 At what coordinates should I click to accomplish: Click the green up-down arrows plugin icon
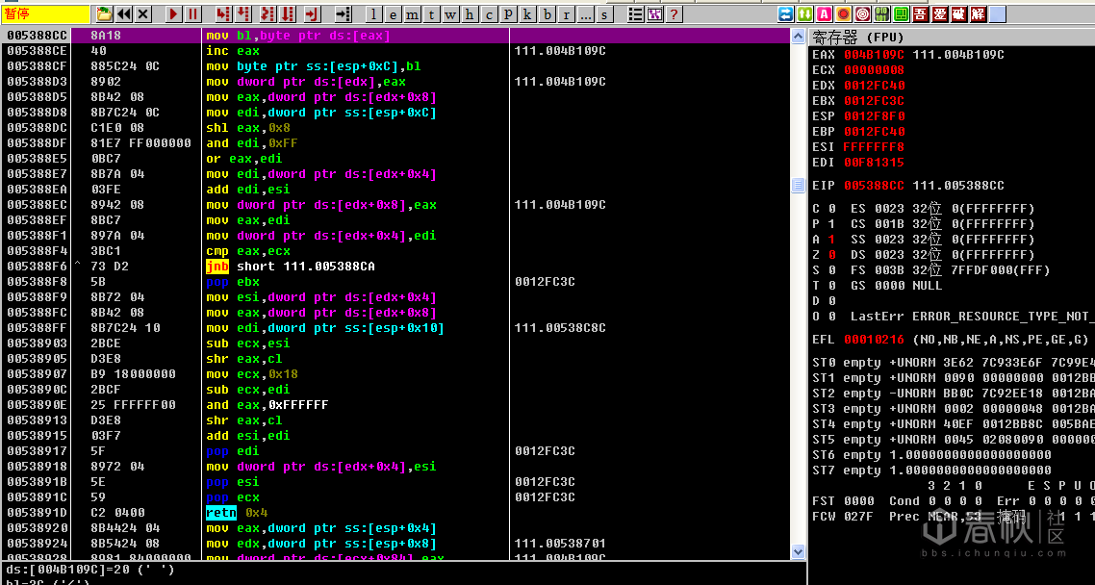804,14
